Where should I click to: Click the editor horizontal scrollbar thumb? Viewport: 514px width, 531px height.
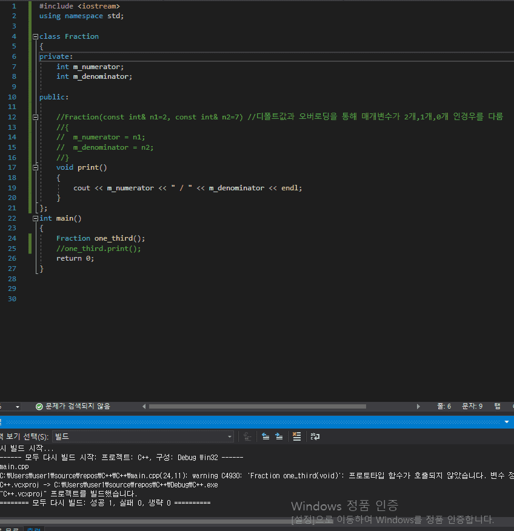pos(258,406)
